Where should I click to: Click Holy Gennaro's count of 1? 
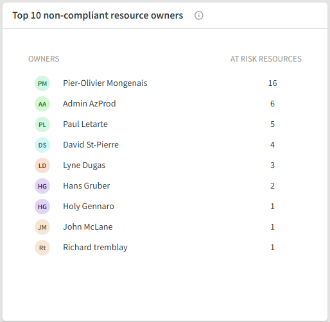coord(272,207)
